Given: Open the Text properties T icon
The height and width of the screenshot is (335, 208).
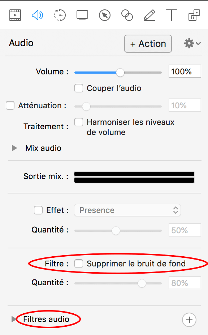Looking at the screenshot, I should click(x=172, y=15).
